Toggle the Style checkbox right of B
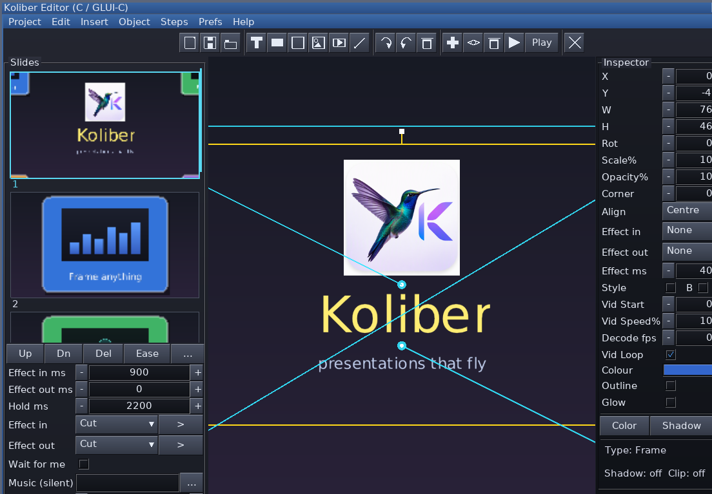Image resolution: width=712 pixels, height=494 pixels. coord(704,288)
